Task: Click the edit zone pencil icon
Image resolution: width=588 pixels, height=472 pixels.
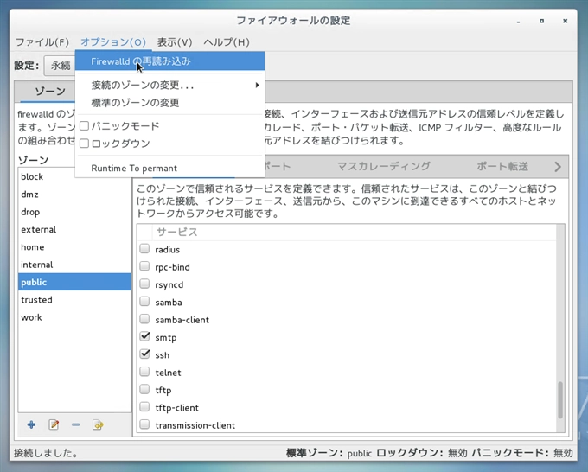Action: [x=54, y=424]
